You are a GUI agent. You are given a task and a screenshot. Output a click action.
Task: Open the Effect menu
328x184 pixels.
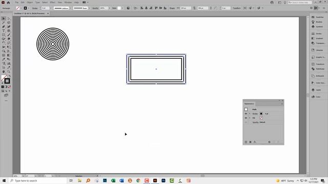(52, 3)
